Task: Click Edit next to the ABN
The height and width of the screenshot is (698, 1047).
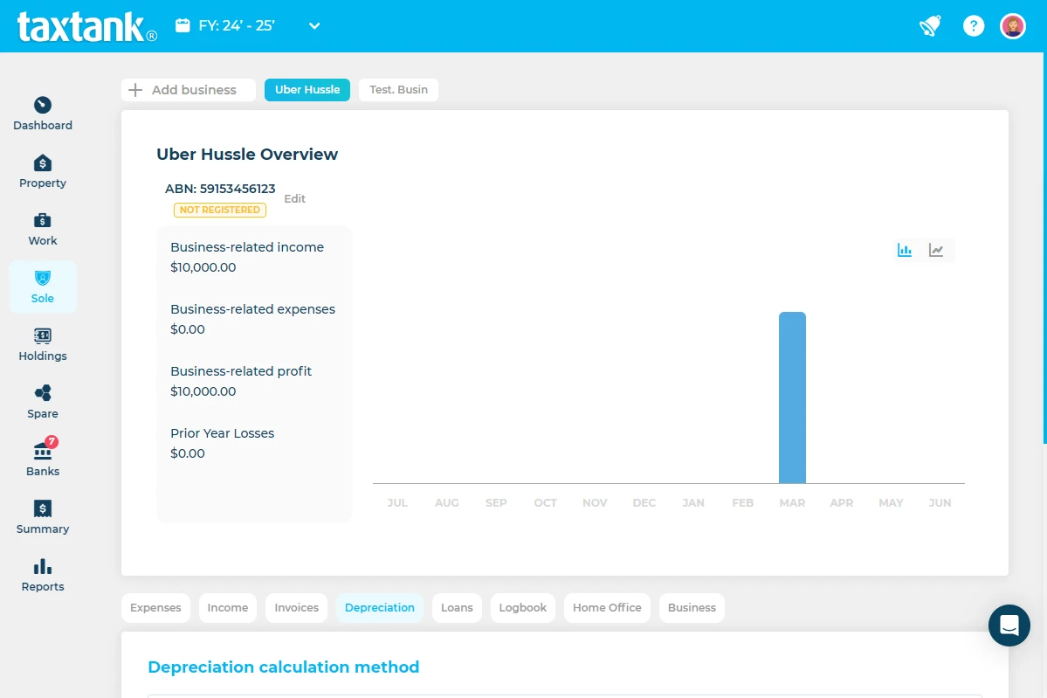Action: coord(295,199)
